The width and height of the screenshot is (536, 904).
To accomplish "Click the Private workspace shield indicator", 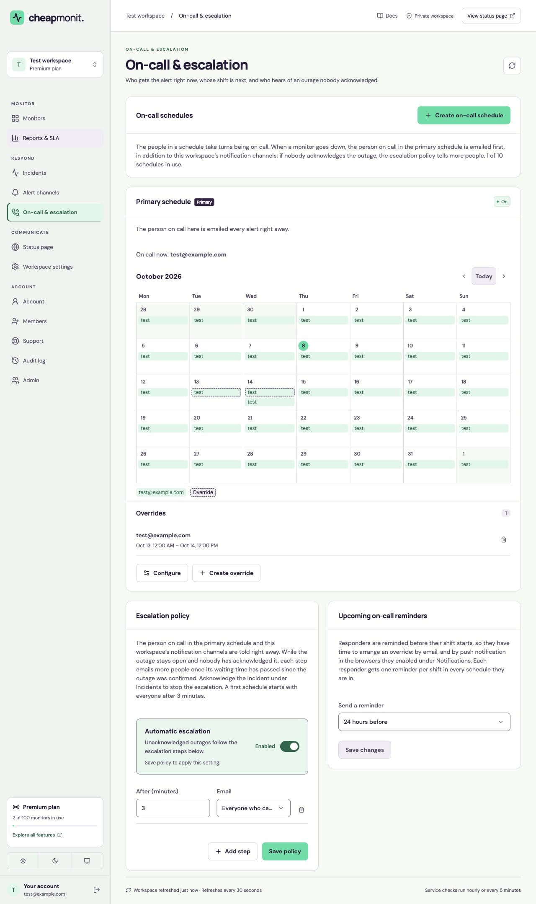I will click(430, 16).
